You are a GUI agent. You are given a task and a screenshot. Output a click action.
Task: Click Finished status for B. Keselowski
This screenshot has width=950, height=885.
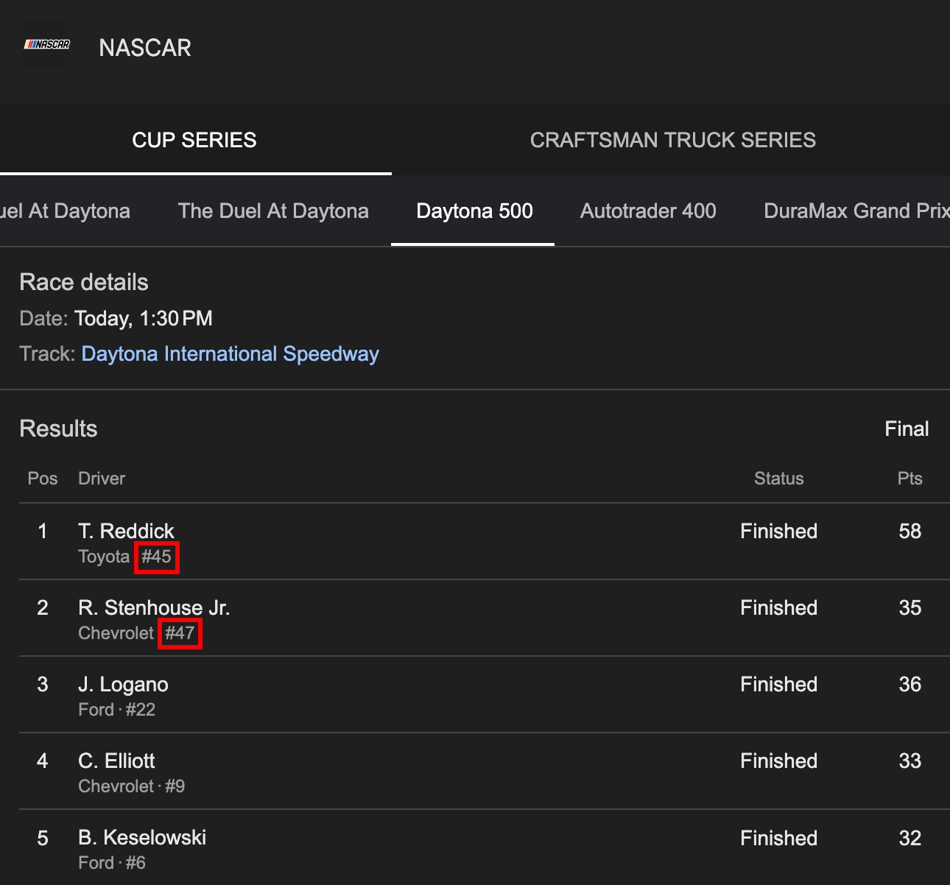coord(778,838)
